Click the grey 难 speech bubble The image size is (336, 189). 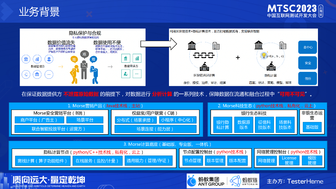point(84,54)
